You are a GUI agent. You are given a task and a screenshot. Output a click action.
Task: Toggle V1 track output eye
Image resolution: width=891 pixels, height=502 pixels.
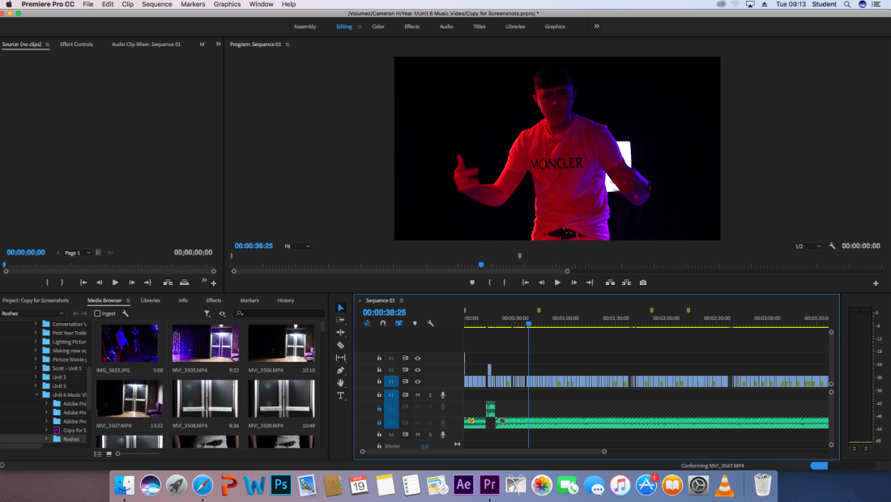tap(418, 381)
